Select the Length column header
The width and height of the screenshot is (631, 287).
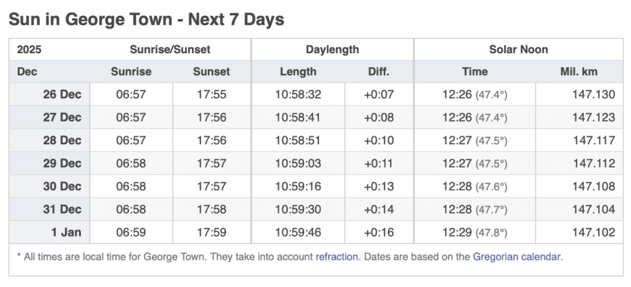click(x=298, y=72)
